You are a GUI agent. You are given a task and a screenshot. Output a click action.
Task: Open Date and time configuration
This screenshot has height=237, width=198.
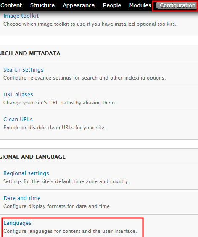[22, 198]
